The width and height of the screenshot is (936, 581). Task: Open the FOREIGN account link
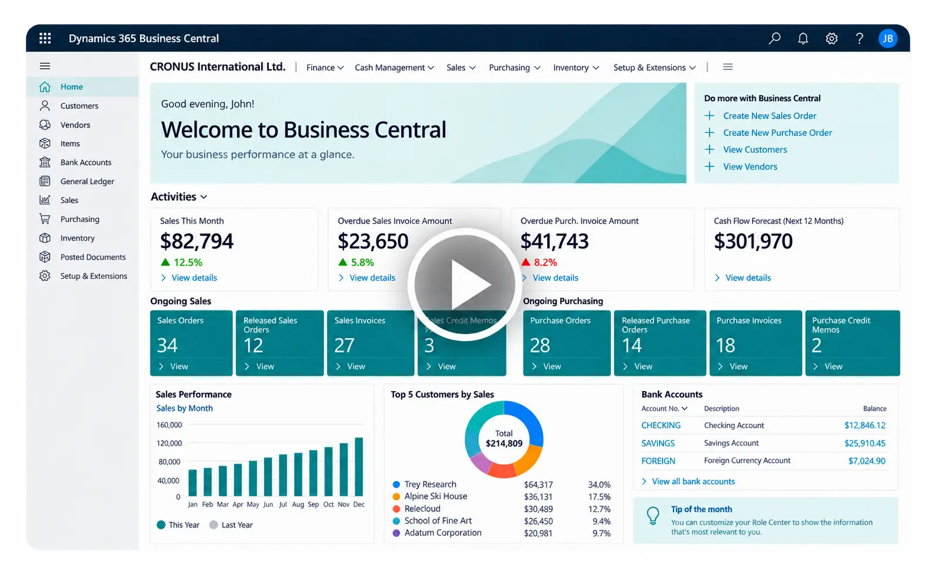(658, 461)
